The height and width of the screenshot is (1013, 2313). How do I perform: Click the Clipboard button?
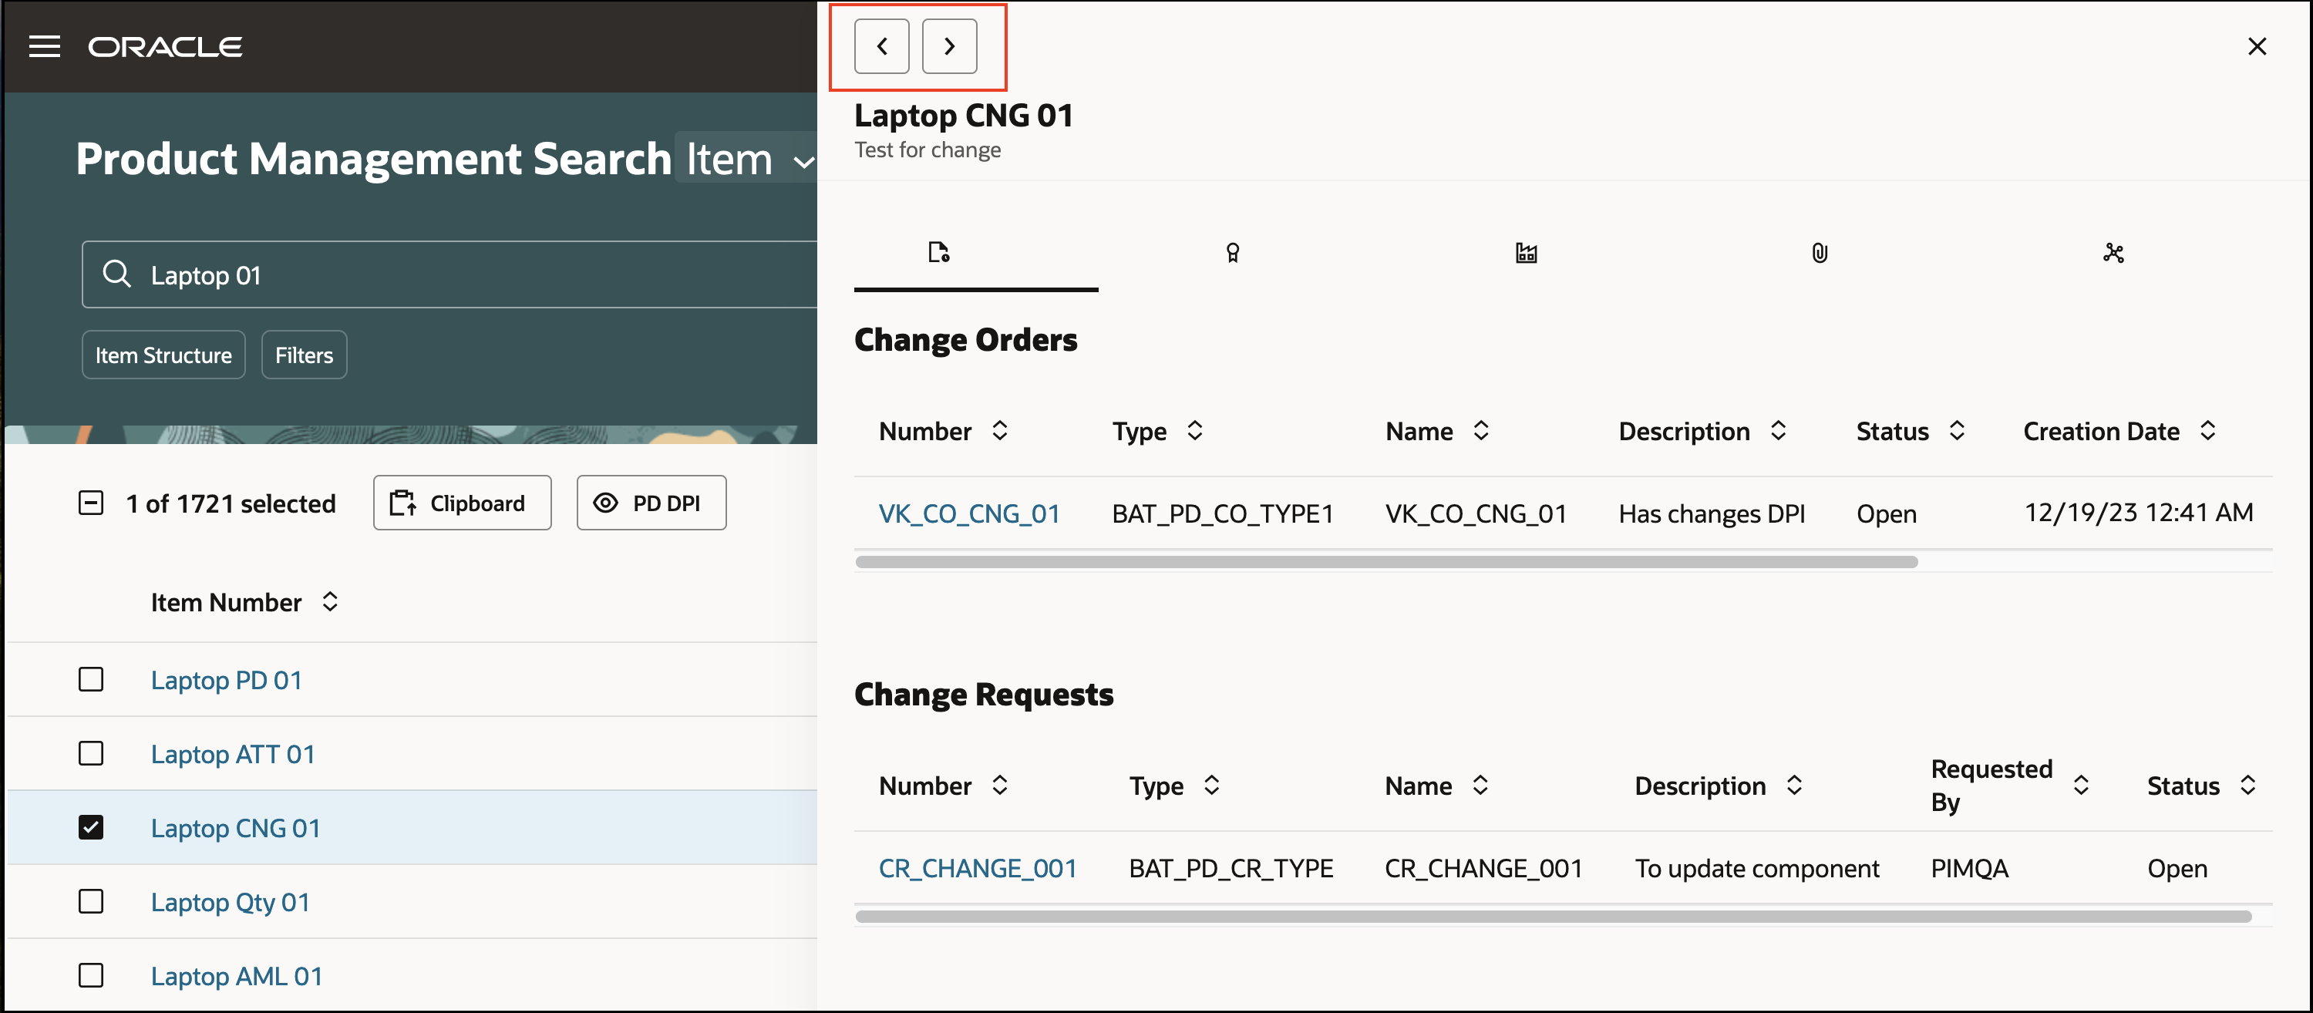click(462, 503)
